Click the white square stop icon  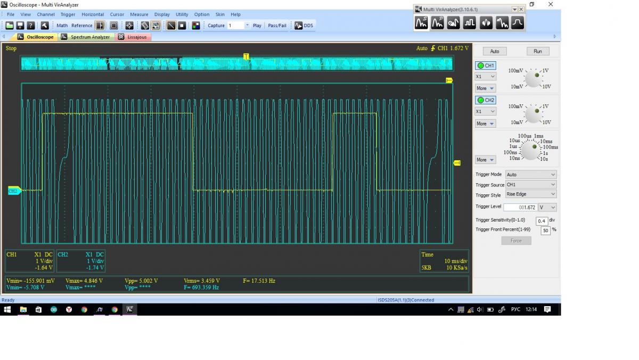click(x=182, y=25)
